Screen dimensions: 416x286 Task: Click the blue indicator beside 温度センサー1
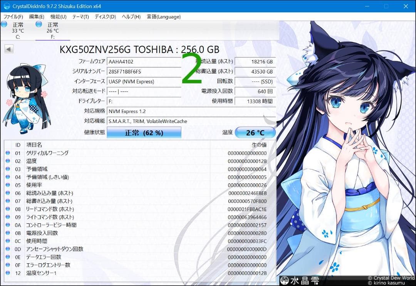8,273
